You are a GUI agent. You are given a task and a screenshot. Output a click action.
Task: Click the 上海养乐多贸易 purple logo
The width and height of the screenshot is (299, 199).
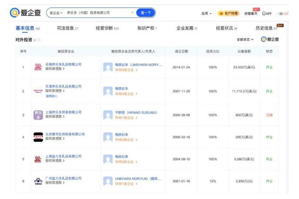38,115
